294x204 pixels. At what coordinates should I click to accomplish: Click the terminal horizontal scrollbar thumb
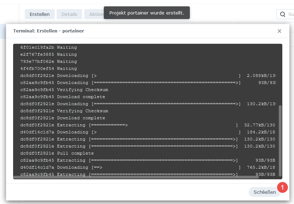pos(136,177)
